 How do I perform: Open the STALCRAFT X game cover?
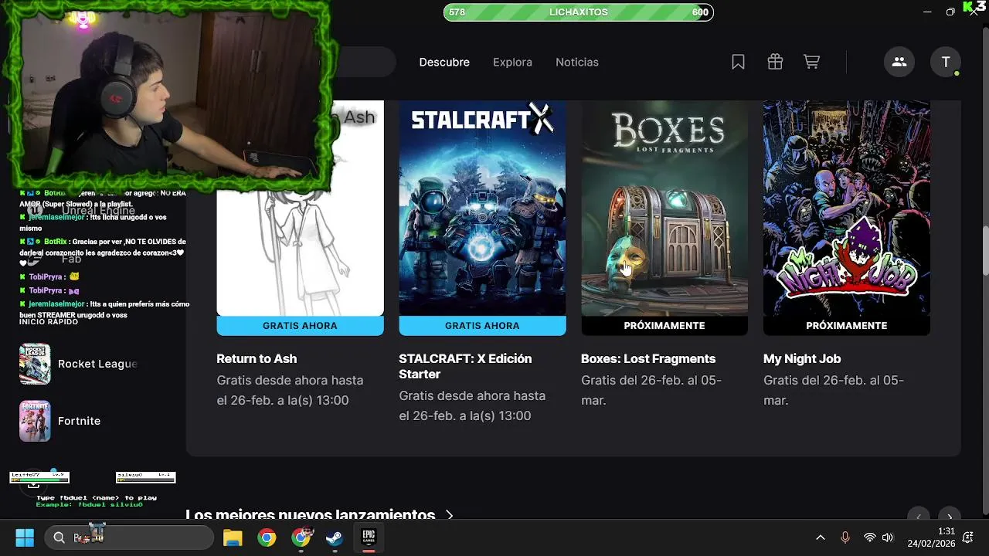(x=482, y=208)
